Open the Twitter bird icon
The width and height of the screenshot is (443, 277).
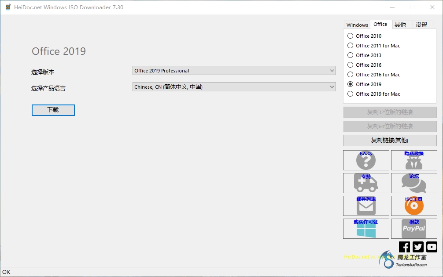coord(418,247)
